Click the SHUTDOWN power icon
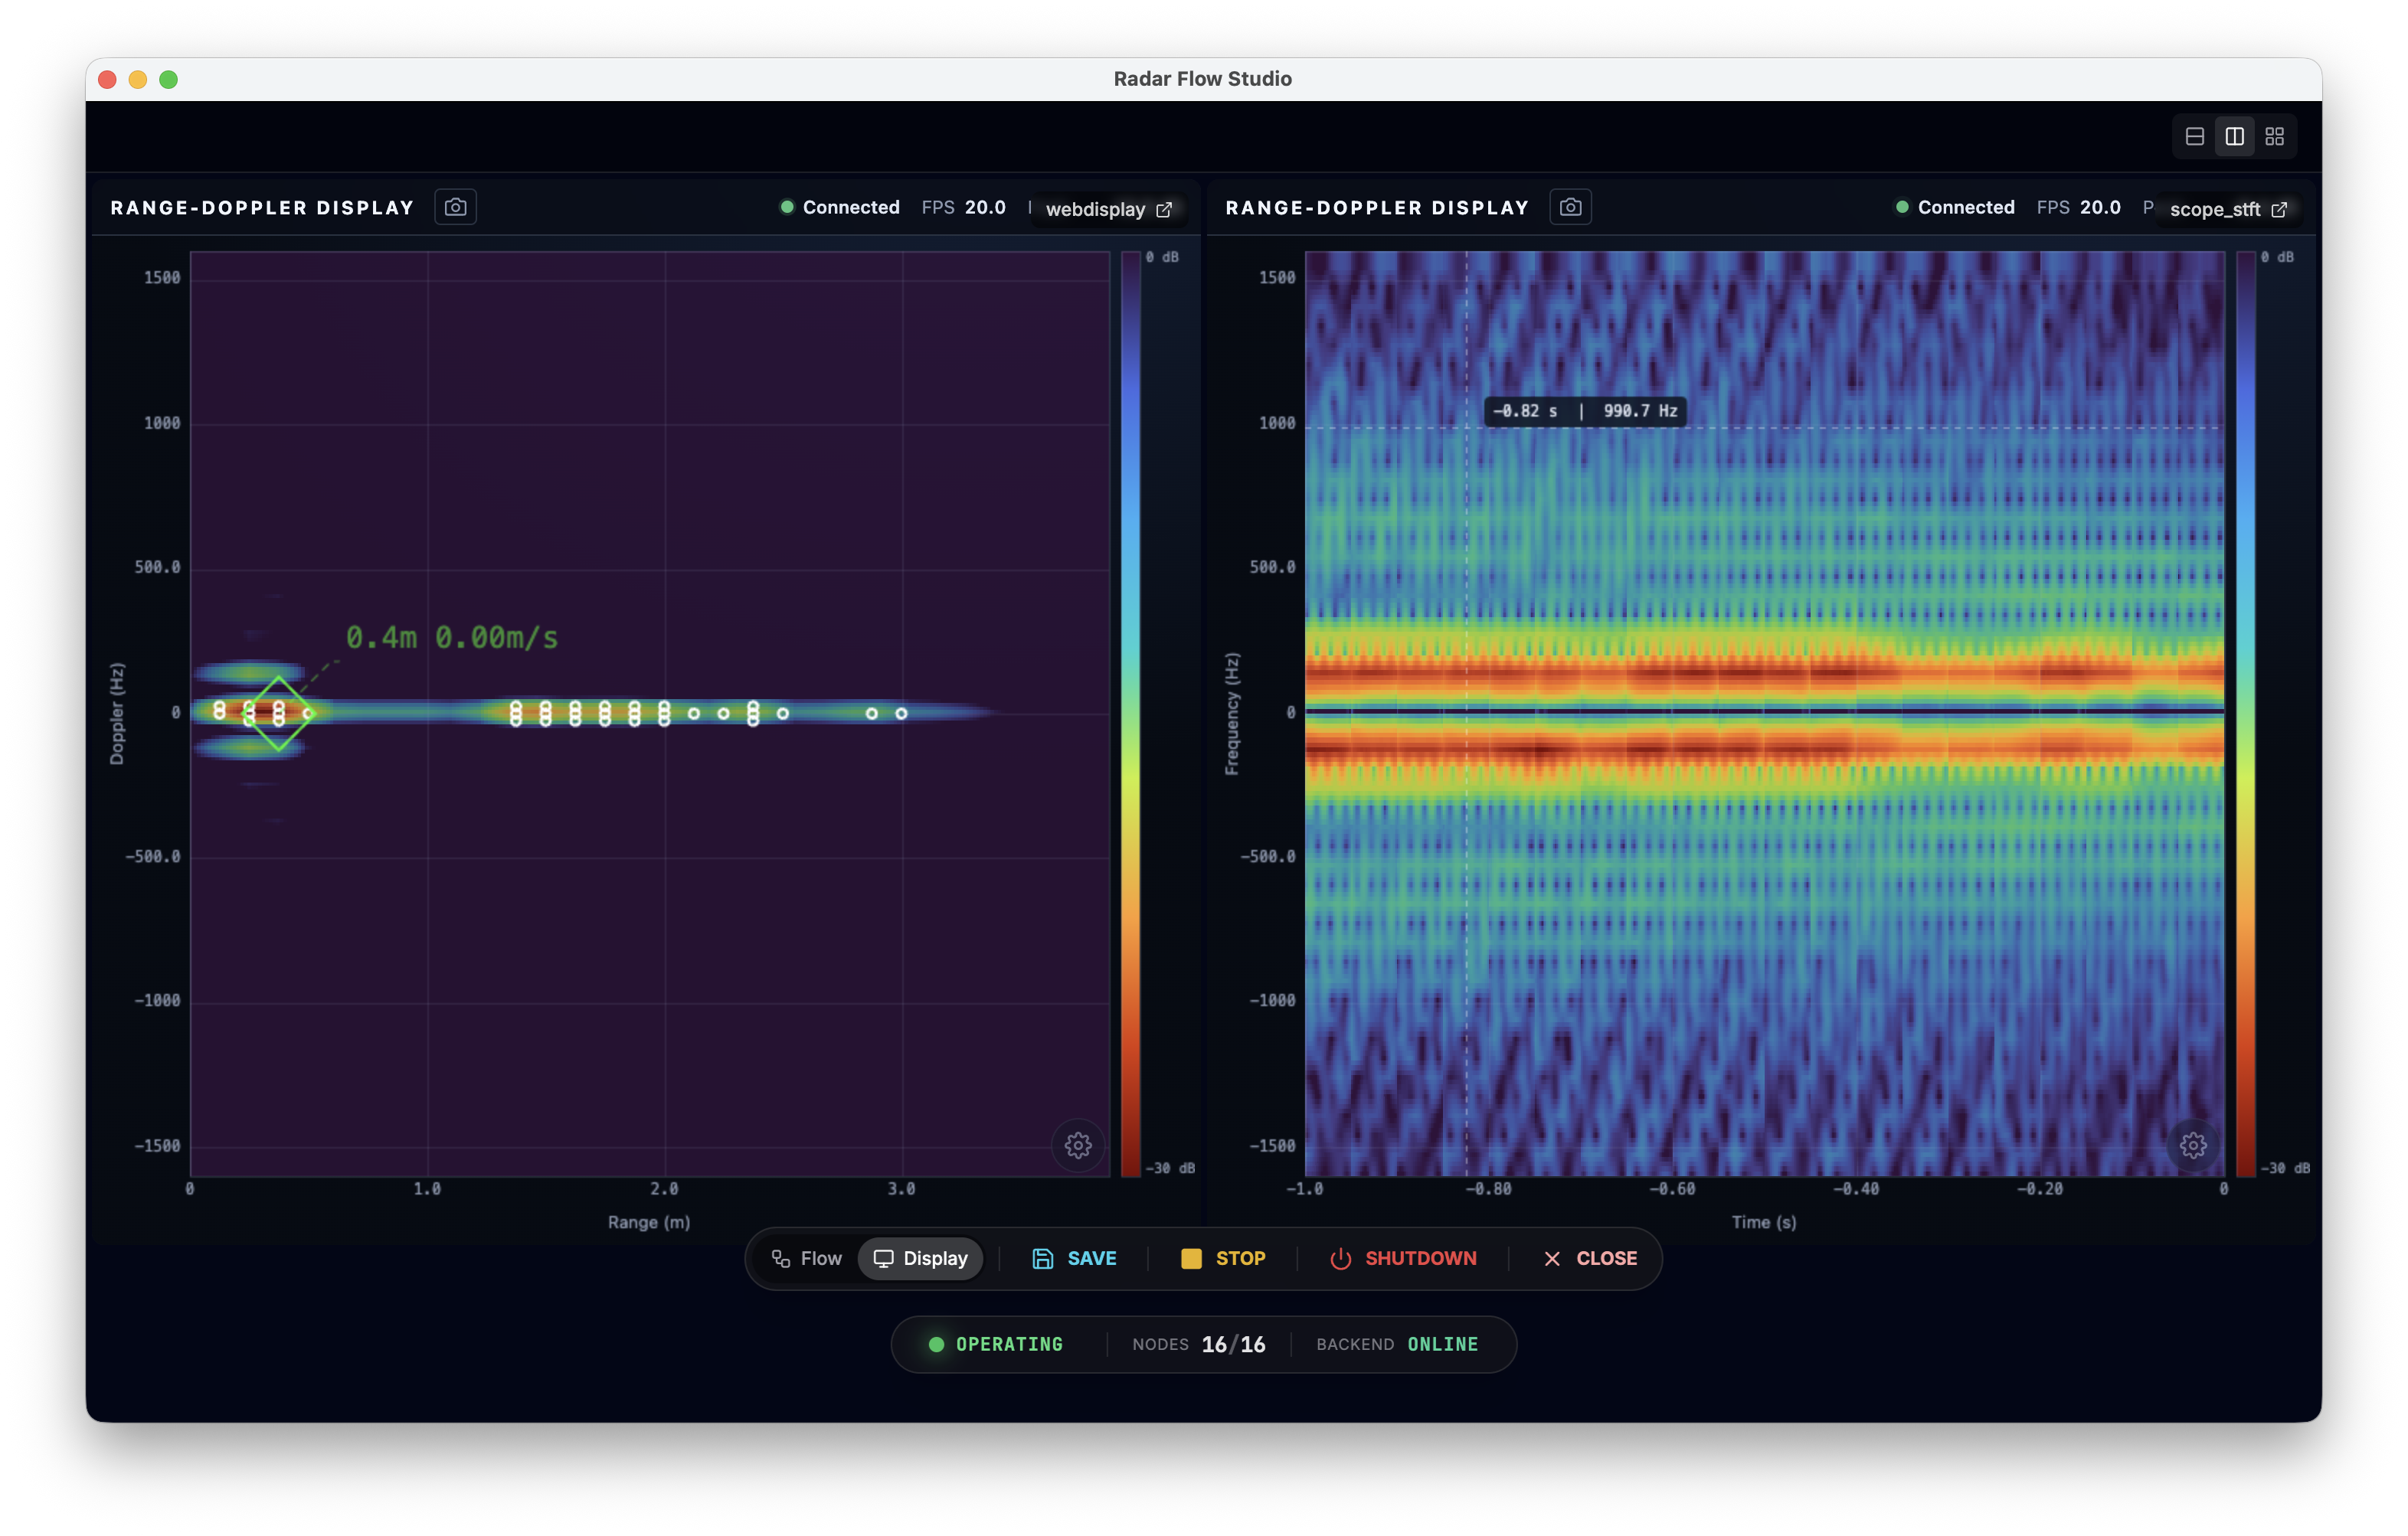2408x1536 pixels. (x=1340, y=1259)
